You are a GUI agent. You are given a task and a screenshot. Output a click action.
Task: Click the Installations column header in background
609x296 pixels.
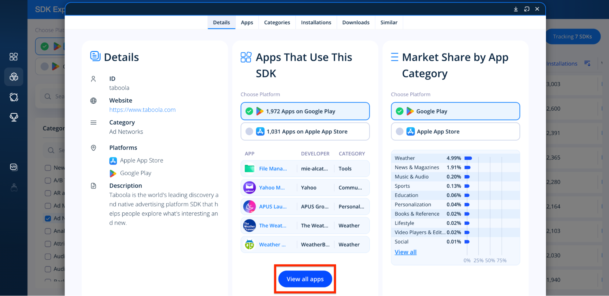pyautogui.click(x=562, y=64)
